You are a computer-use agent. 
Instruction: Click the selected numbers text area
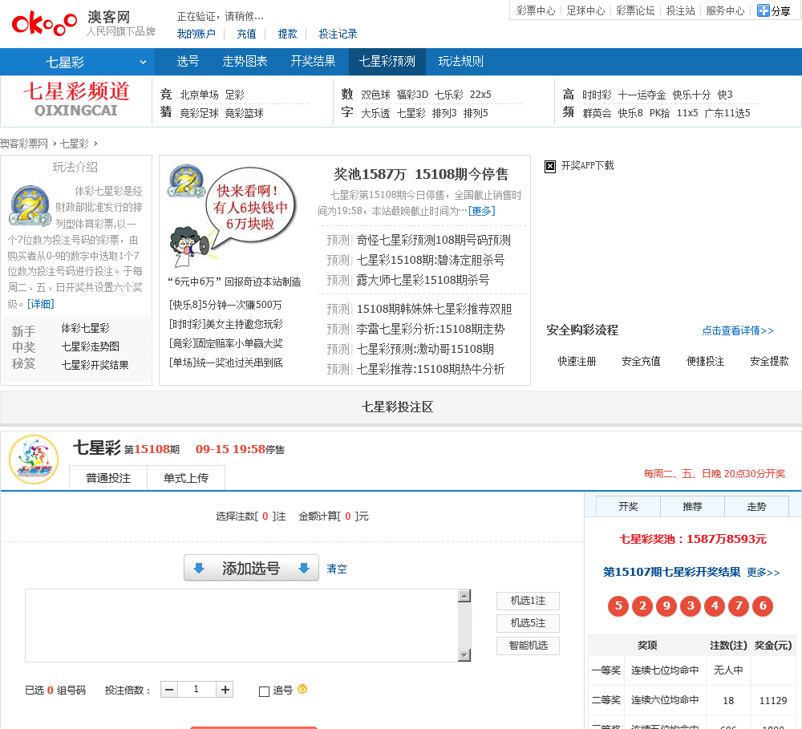[242, 626]
